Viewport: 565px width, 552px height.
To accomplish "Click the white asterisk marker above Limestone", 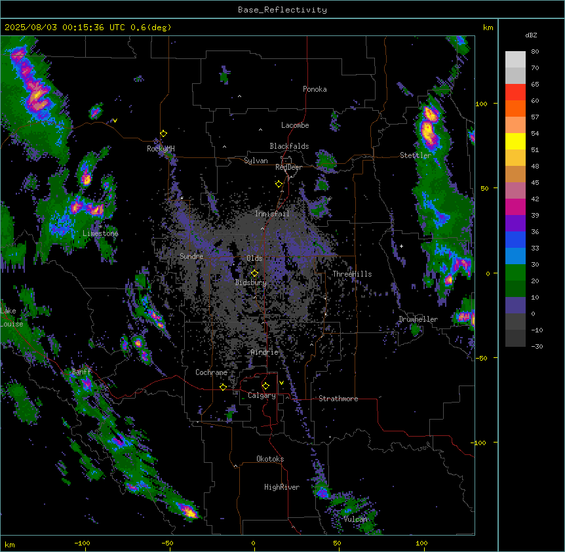I will click(x=100, y=227).
